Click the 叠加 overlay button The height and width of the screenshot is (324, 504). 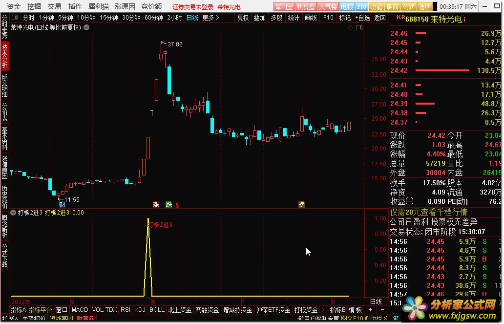pyautogui.click(x=259, y=18)
